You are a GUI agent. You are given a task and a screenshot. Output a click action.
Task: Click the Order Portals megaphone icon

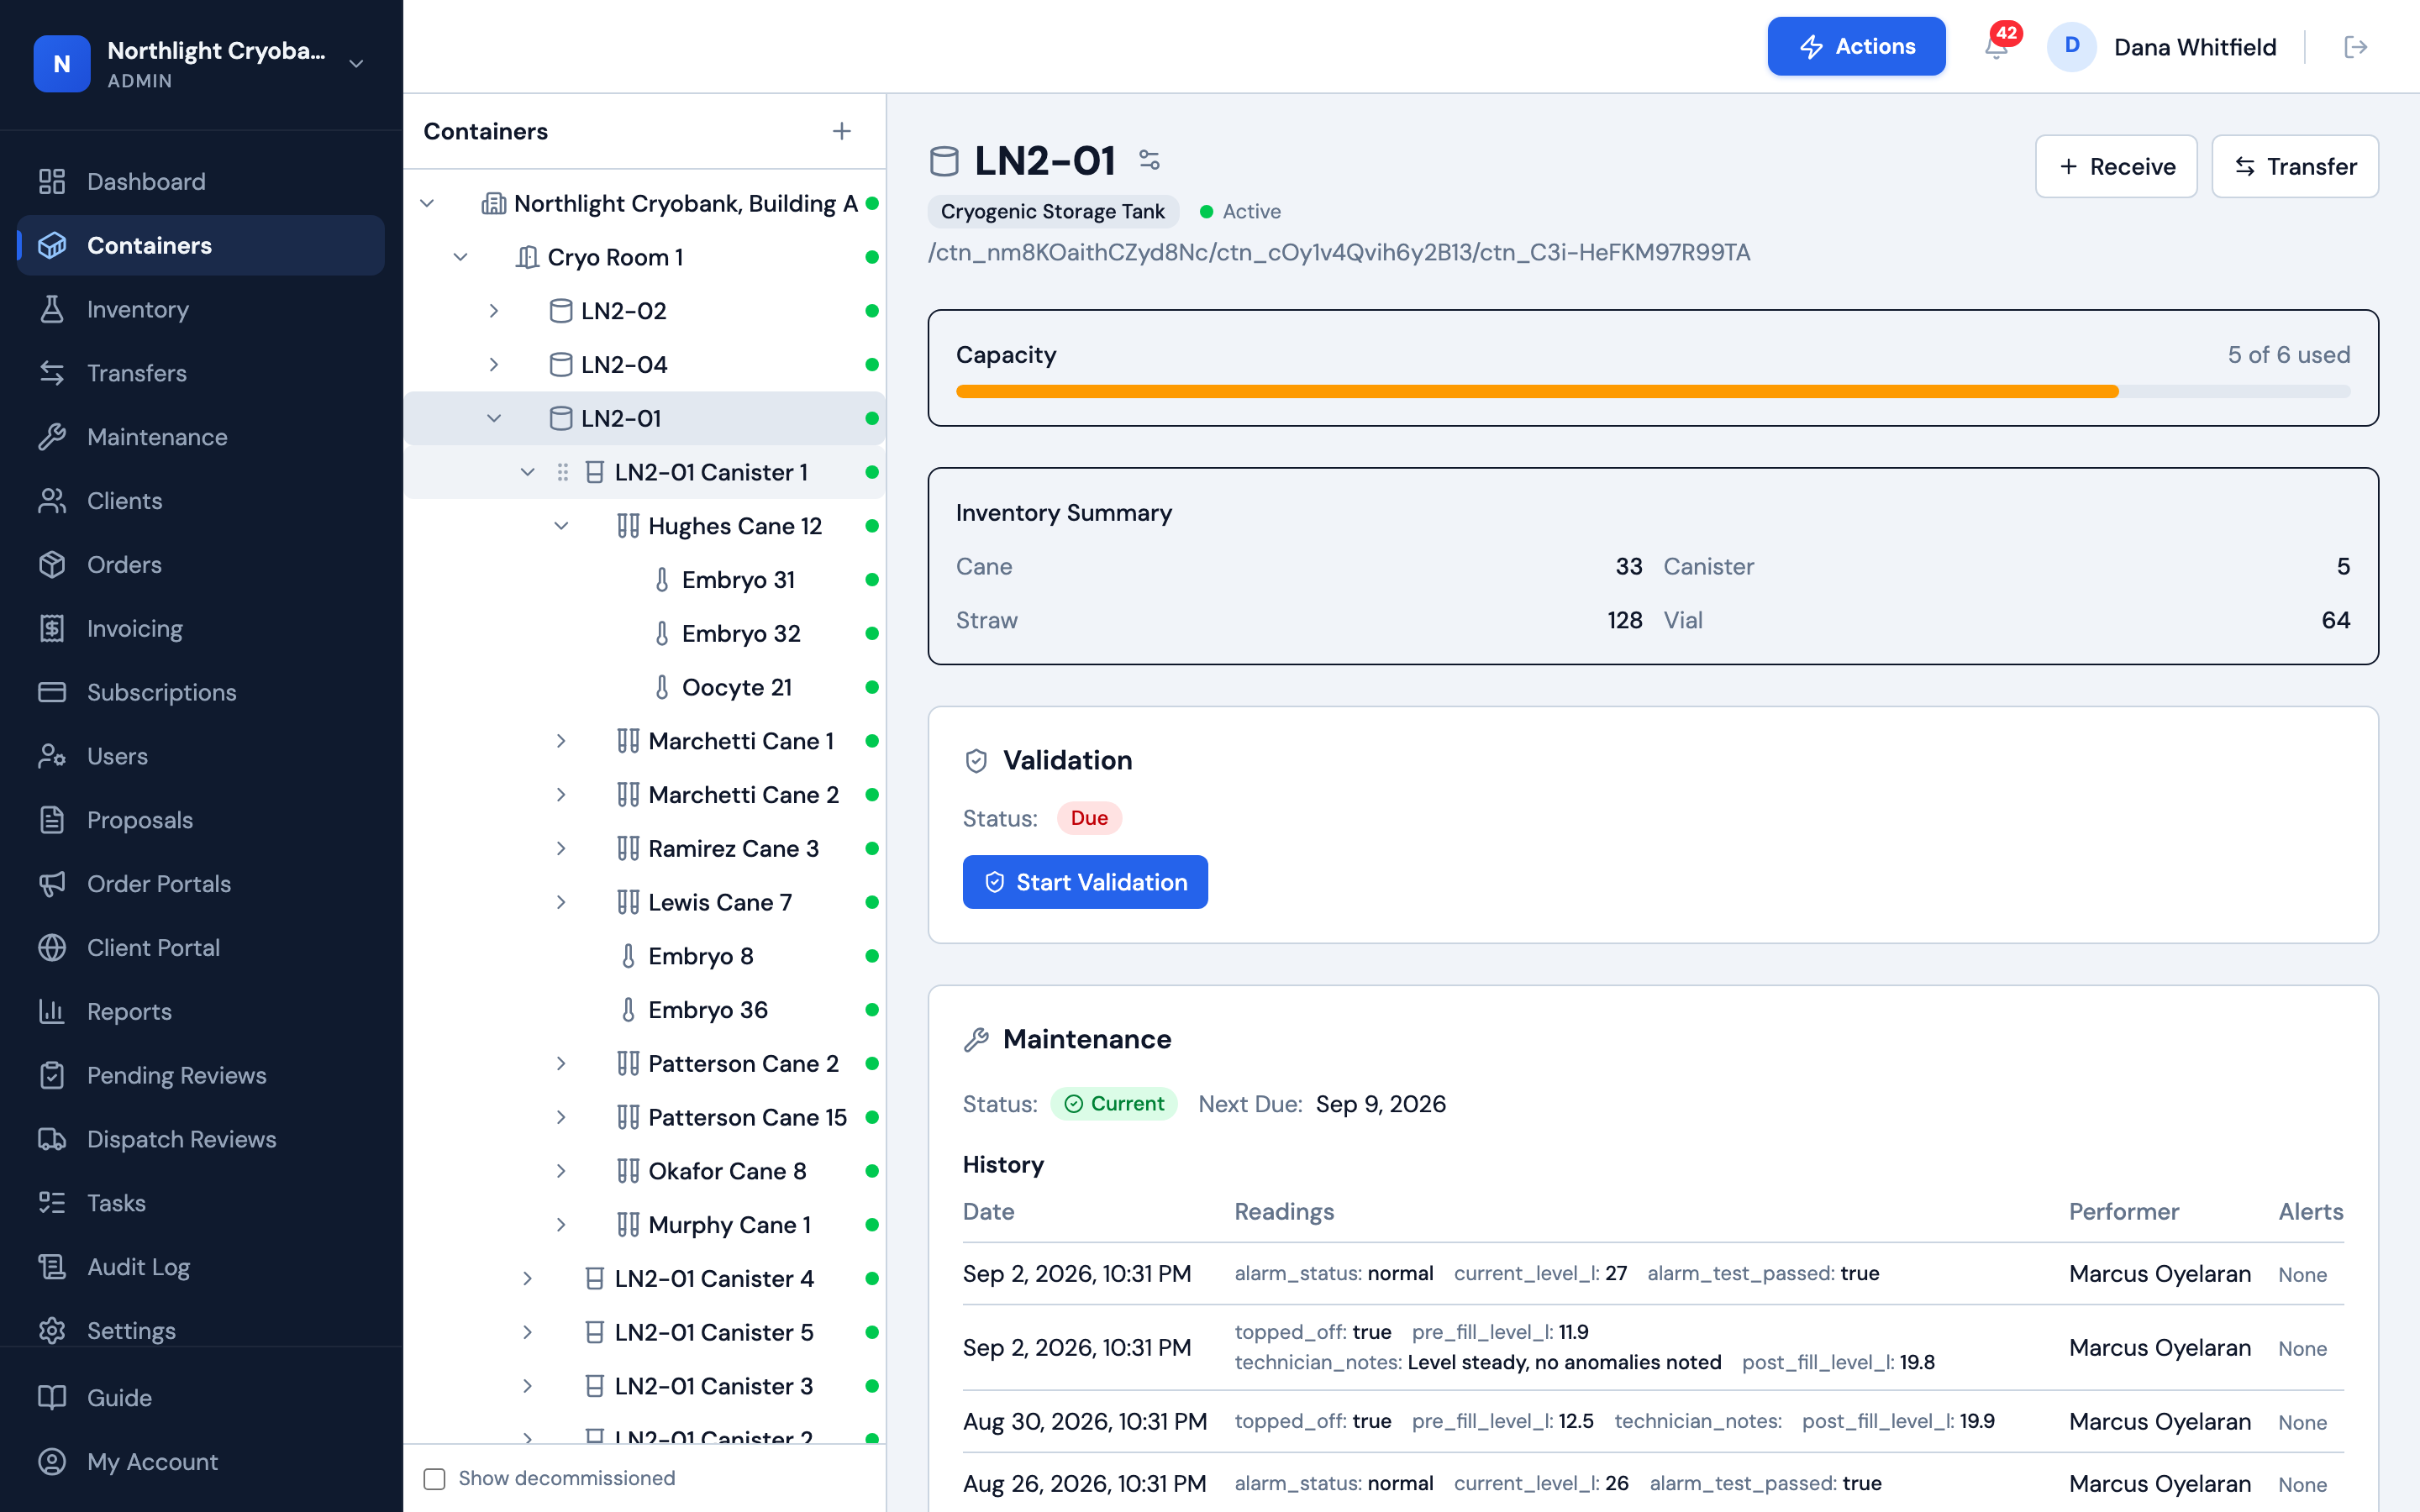tap(52, 884)
